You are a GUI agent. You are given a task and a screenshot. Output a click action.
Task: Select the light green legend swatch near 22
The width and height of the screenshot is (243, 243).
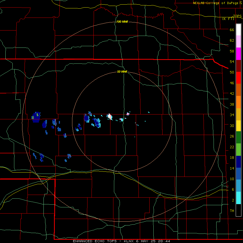click(238, 150)
